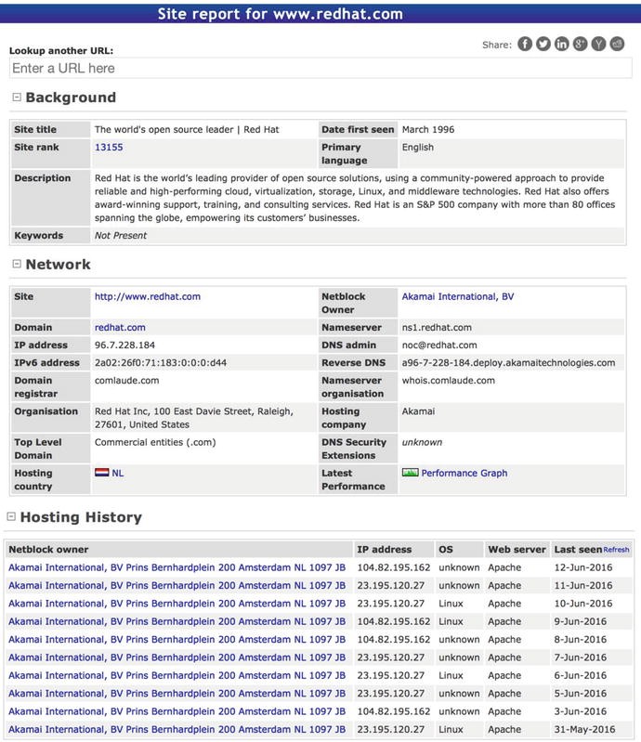
Task: Collapse the Hosting History section
Action: pyautogui.click(x=11, y=516)
